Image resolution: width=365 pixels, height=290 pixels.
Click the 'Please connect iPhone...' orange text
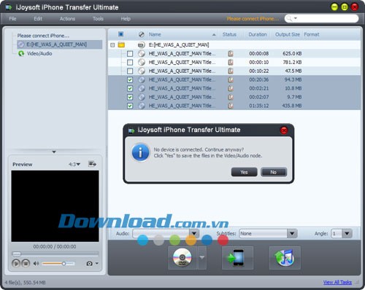(253, 19)
